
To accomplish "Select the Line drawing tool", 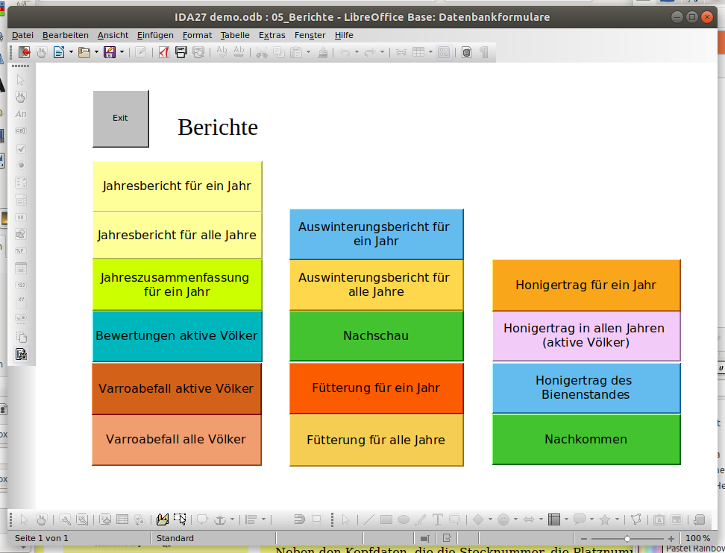I will 368,519.
